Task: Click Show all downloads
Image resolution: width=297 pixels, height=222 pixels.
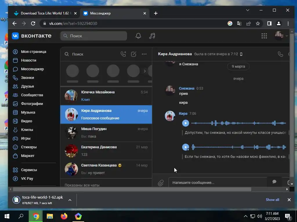Action: click(272, 200)
